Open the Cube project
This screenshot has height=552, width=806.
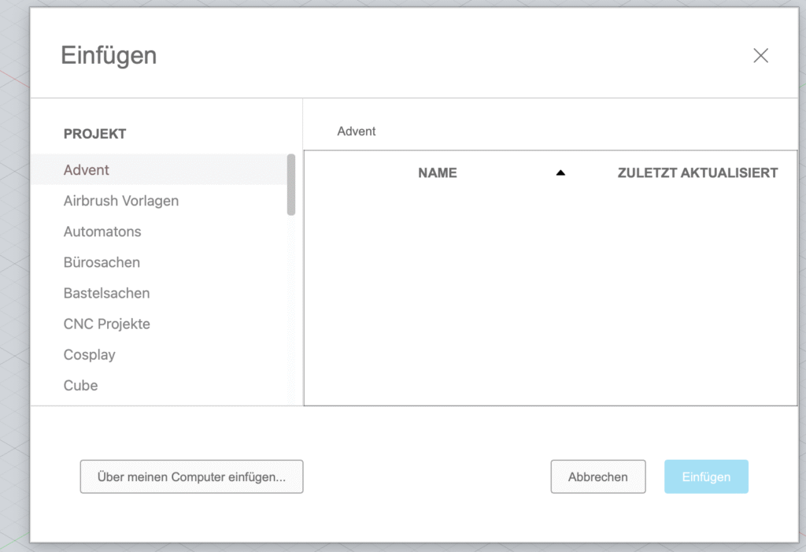point(80,385)
